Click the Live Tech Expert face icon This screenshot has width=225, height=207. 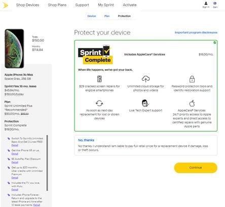[145, 103]
